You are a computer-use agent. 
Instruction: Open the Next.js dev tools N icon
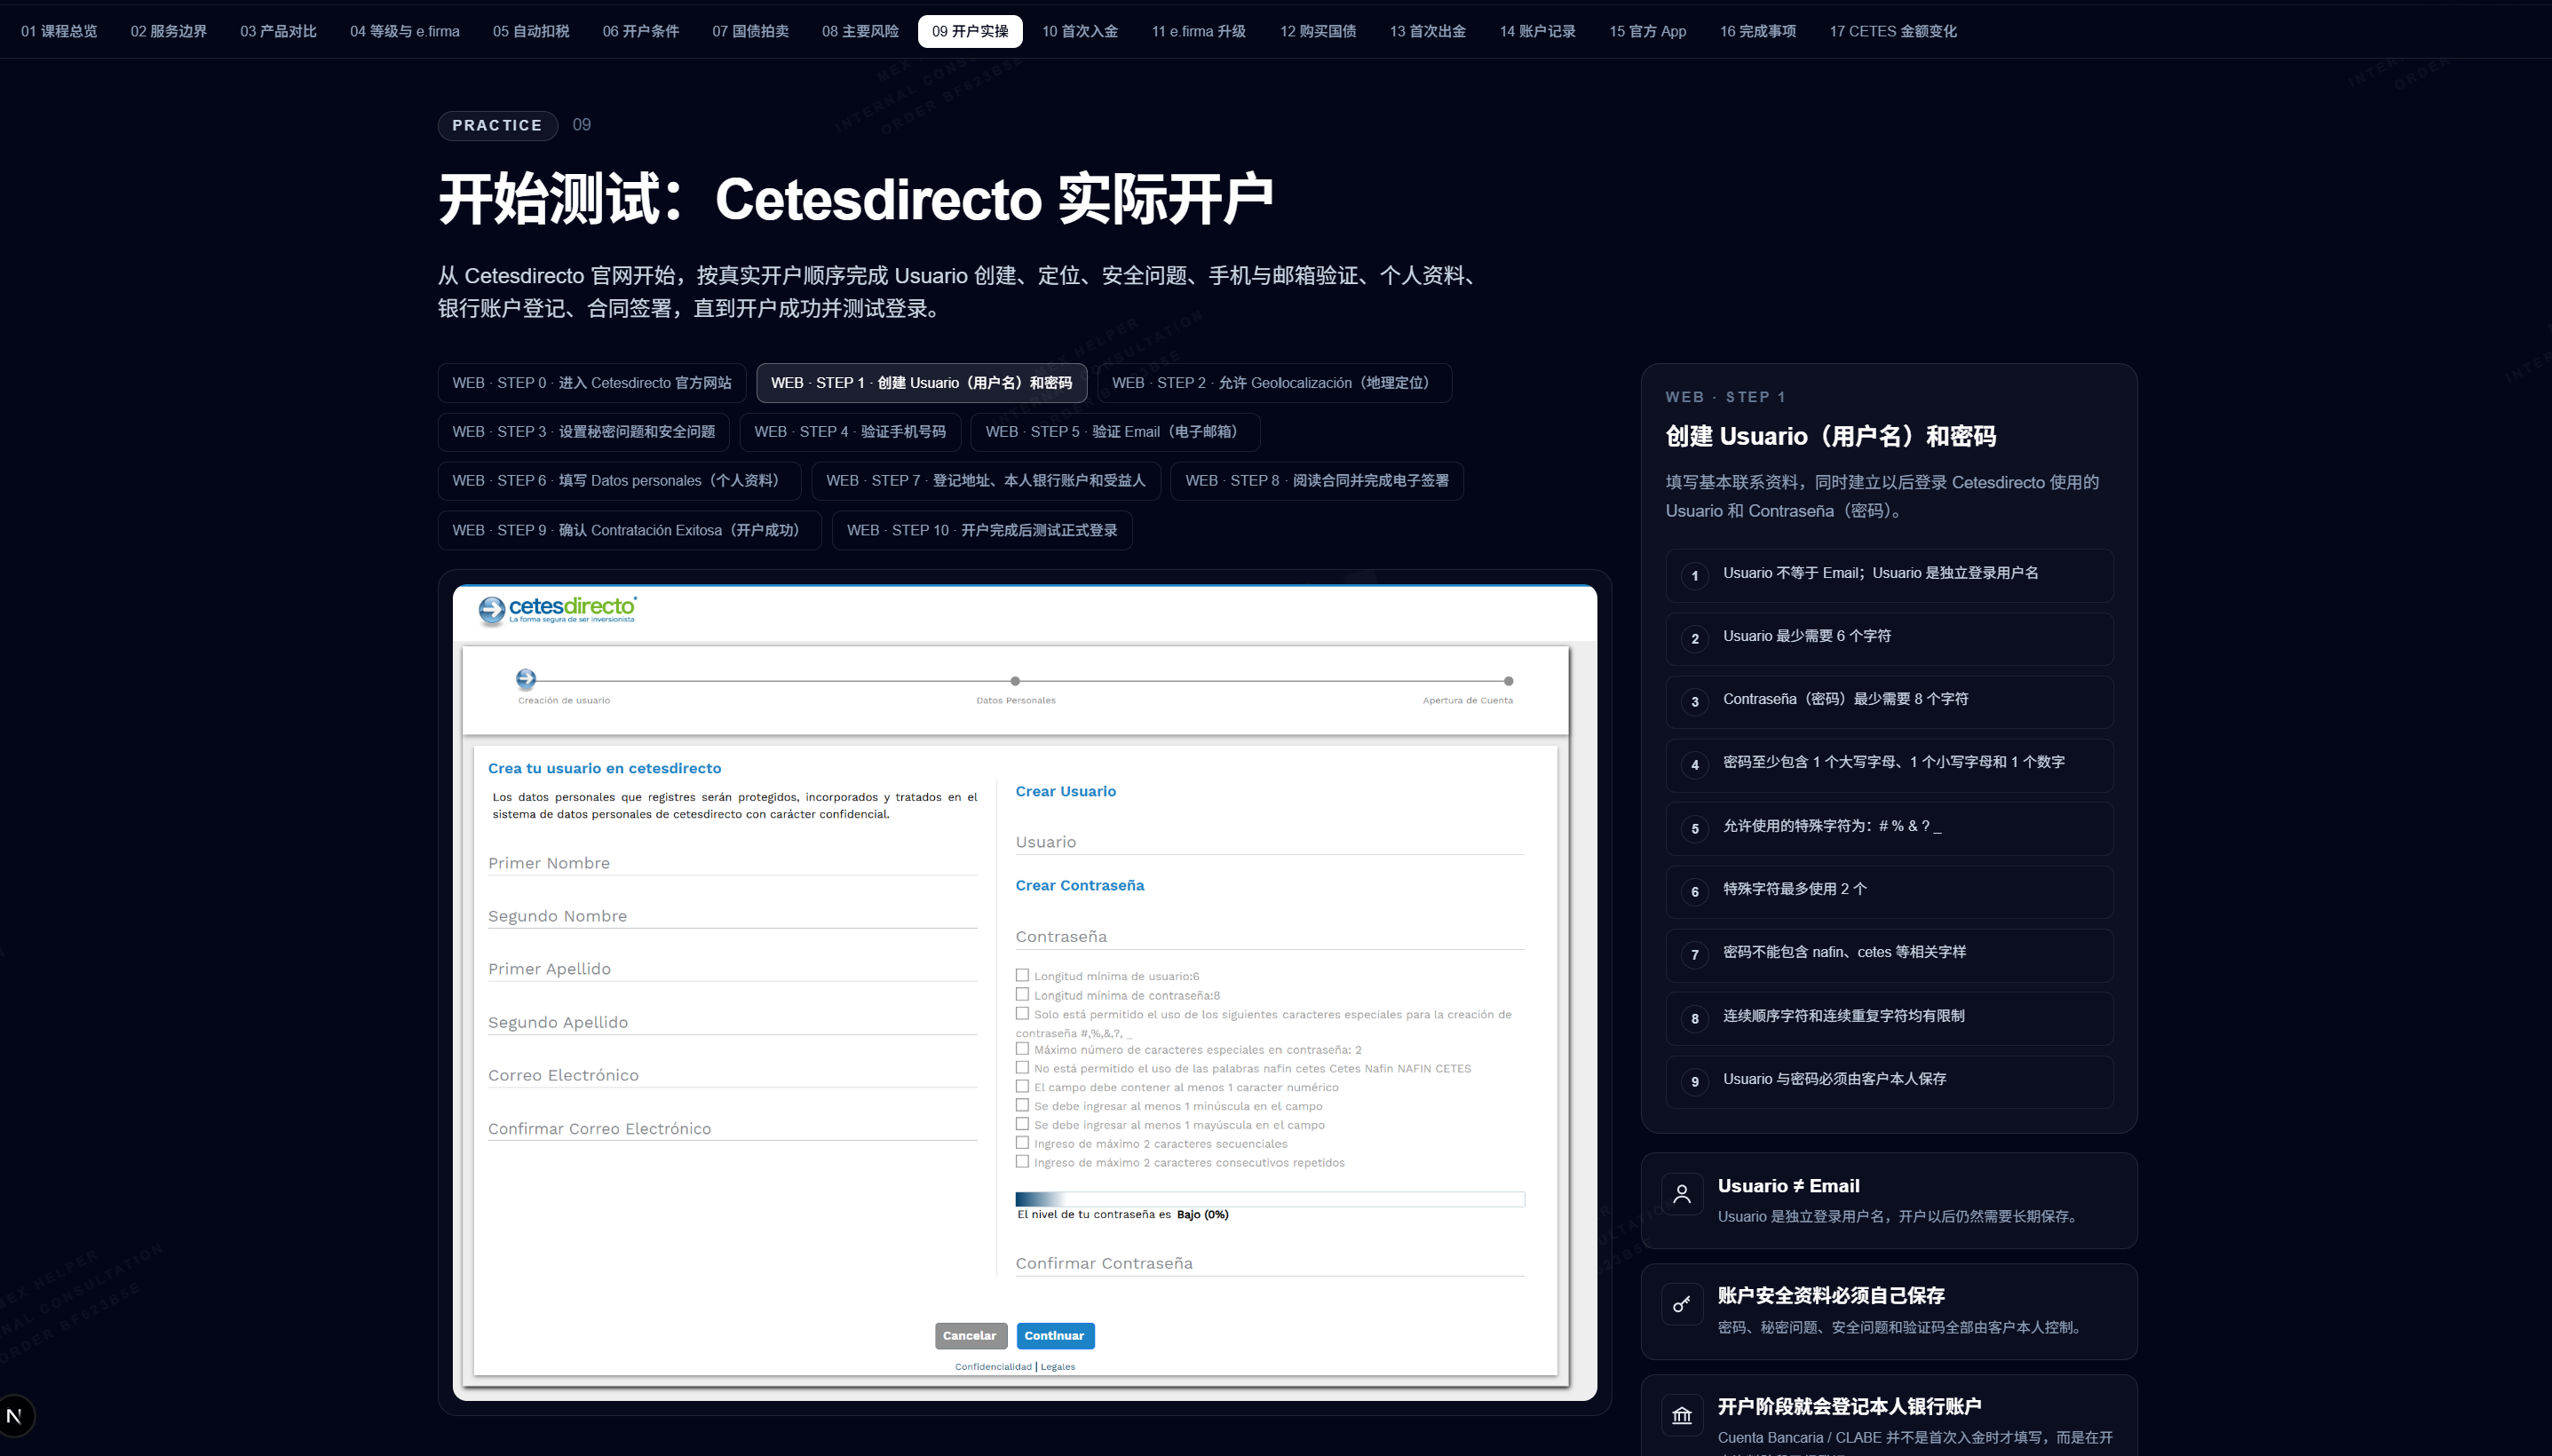pyautogui.click(x=15, y=1415)
